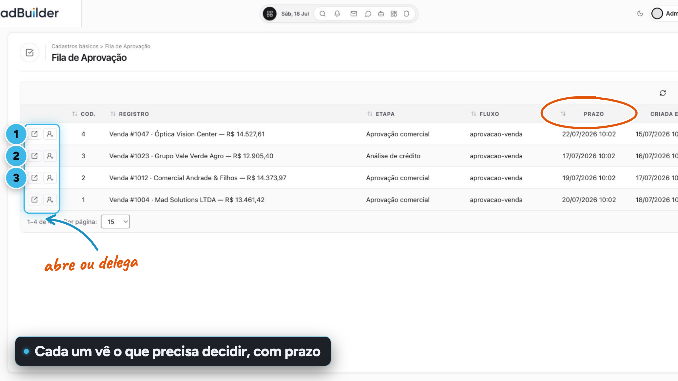The width and height of the screenshot is (678, 381).
Task: Click the widgets grid icon in top bar
Action: (394, 14)
